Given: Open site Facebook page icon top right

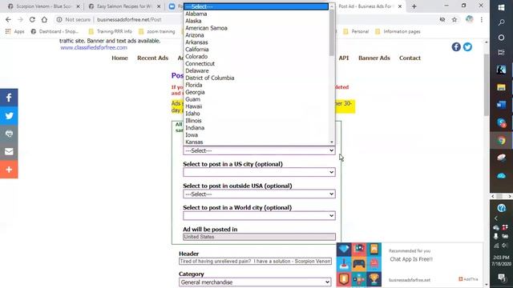Looking at the screenshot, I should point(456,47).
